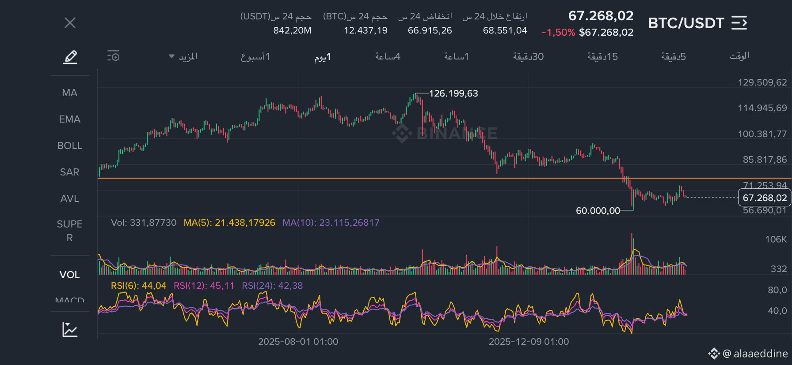Toggle the AVL indicator
This screenshot has height=365, width=792.
click(70, 198)
